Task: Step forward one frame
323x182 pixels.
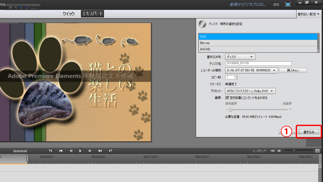Action: click(x=90, y=151)
